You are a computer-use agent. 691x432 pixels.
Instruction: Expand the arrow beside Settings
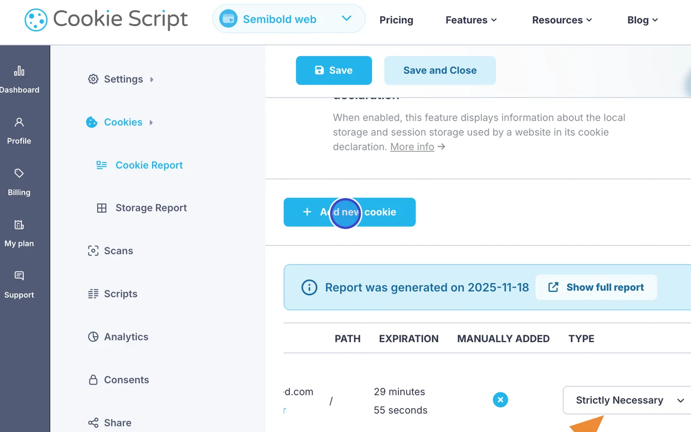pyautogui.click(x=152, y=79)
